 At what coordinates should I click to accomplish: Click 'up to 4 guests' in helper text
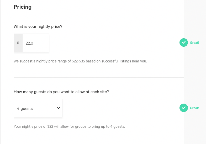point(113,126)
